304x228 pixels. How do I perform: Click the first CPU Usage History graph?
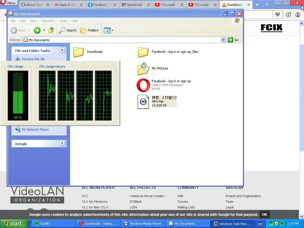47,96
